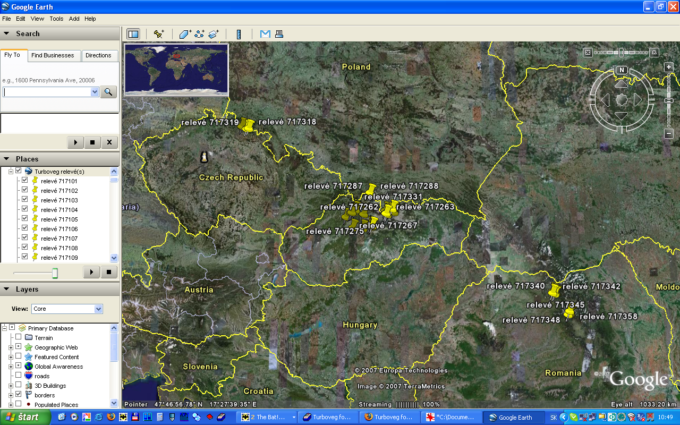Click the compass look-down arrow
The image size is (680, 425).
621,116
